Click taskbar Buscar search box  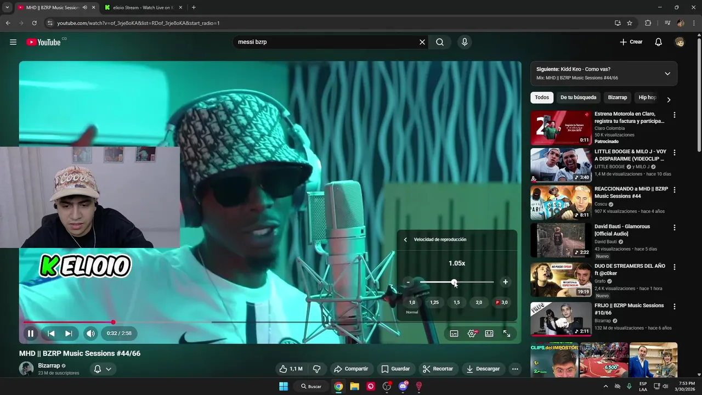[311, 386]
